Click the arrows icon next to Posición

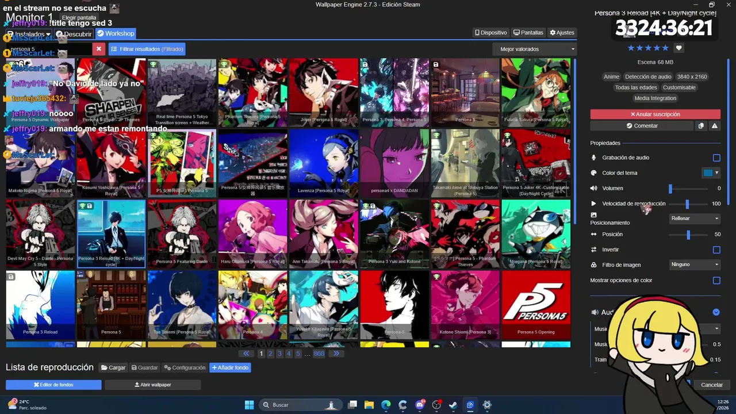[x=594, y=234]
